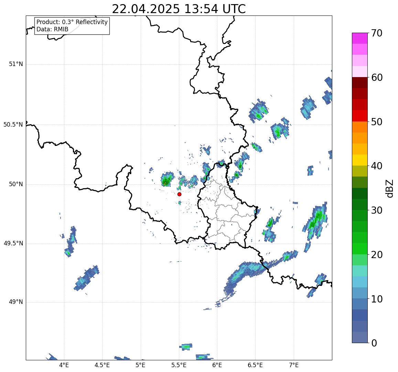Click the 6.5°E longitude label
The height and width of the screenshot is (372, 398).
(255, 365)
